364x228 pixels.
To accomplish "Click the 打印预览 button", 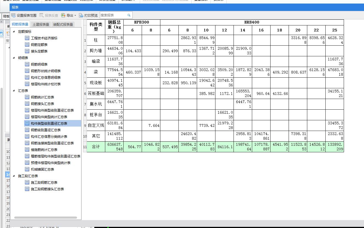I will (x=88, y=15).
